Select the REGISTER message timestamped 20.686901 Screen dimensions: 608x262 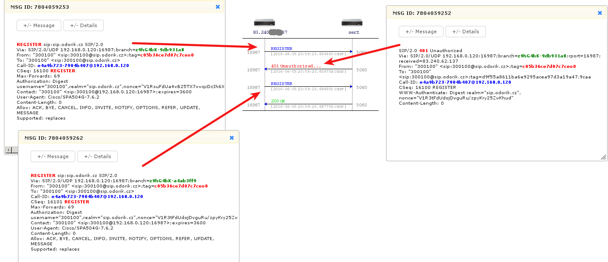point(281,84)
